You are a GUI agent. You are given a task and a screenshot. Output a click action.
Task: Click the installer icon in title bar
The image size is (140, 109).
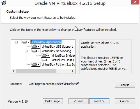(4, 3)
